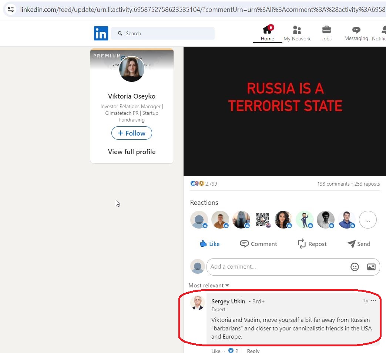Image resolution: width=386 pixels, height=353 pixels.
Task: Open the emoji picker in comment box
Action: (355, 267)
